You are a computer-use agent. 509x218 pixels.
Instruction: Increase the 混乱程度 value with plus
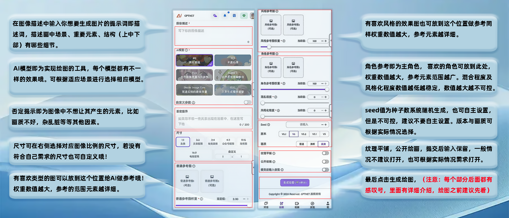(x=326, y=97)
